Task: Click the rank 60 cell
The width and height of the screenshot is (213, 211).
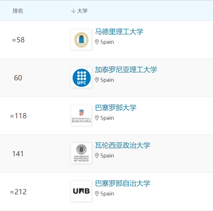Action: 18,78
